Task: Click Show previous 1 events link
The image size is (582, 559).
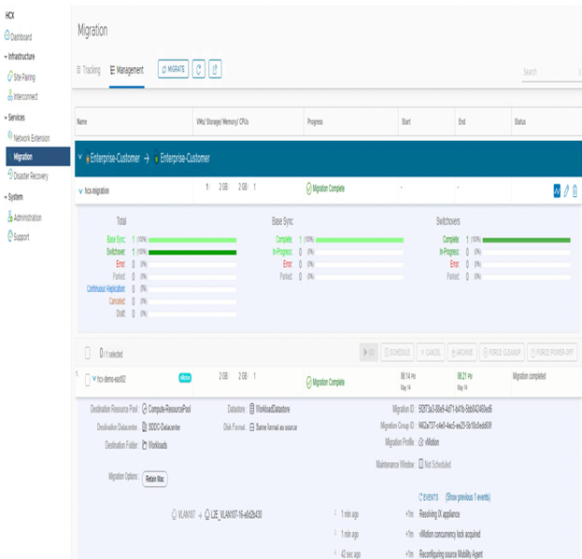Action: (x=468, y=497)
